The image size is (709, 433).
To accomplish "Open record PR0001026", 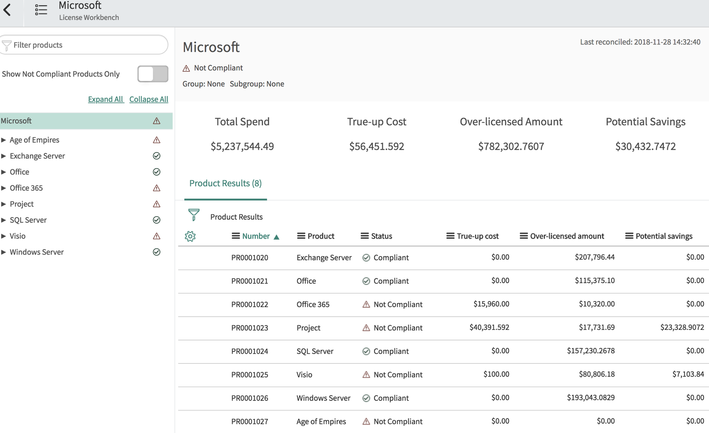I will (x=250, y=398).
